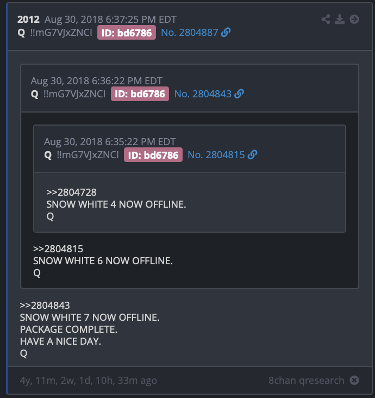Click the post number 2012 label

click(x=28, y=20)
